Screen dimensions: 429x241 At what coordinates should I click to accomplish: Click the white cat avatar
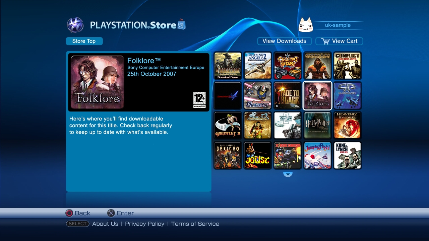click(306, 25)
